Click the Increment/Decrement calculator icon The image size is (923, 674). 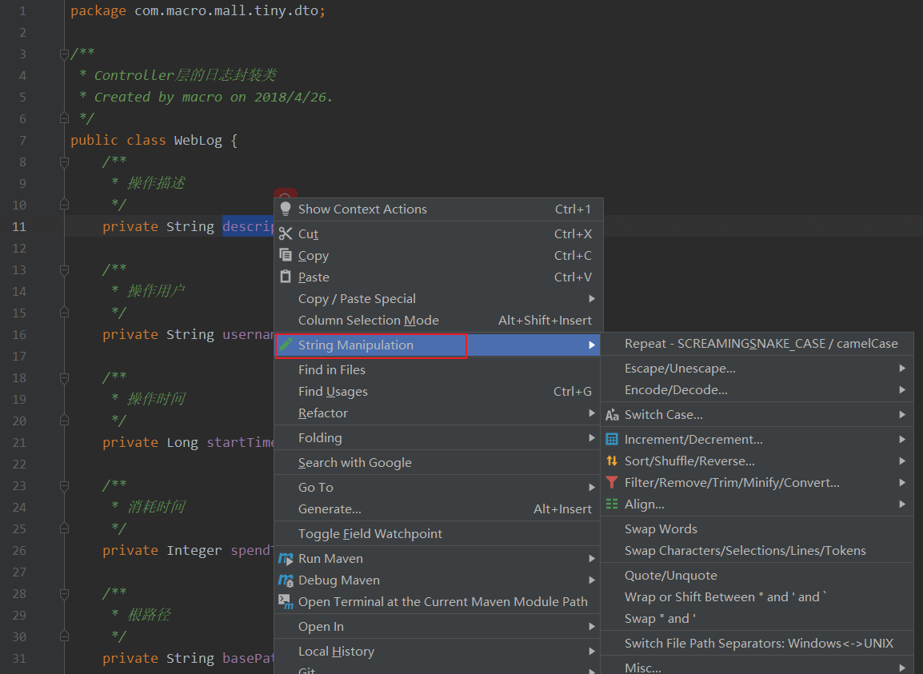pos(612,439)
